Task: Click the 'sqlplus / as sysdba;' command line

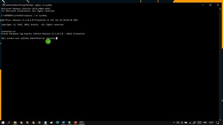Action: click(x=24, y=16)
